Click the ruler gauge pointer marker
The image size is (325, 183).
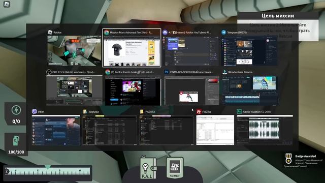point(48,167)
